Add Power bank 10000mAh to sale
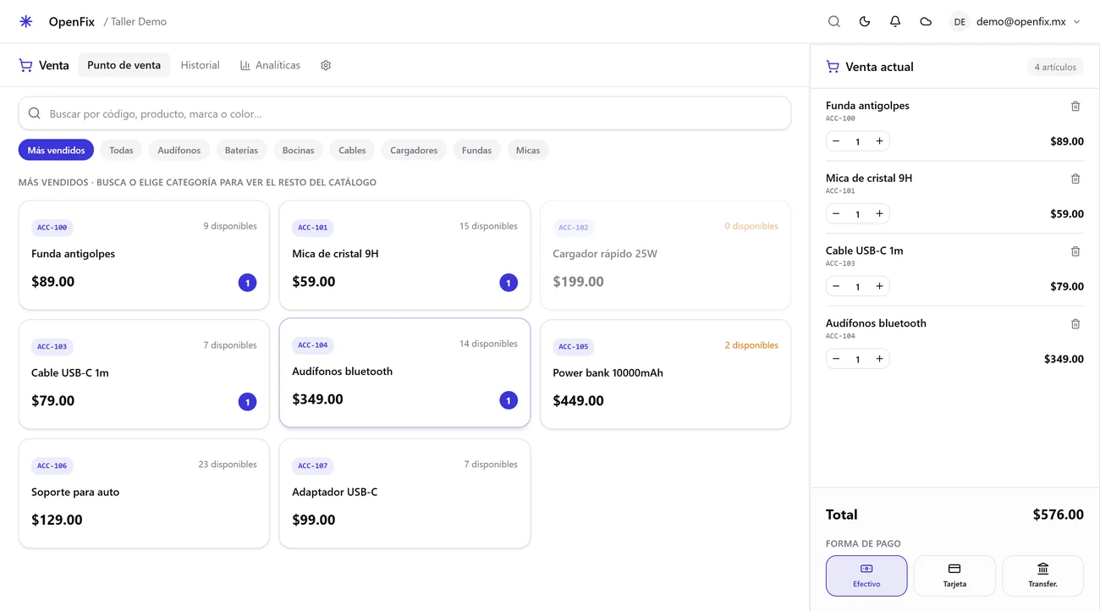Screen dimensions: 1100x611 [x=665, y=374]
